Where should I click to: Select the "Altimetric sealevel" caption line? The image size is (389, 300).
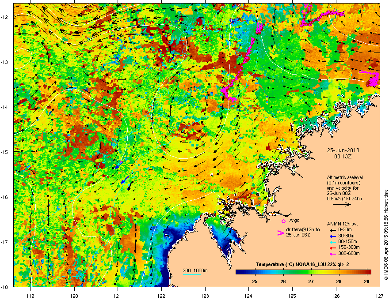point(345,177)
